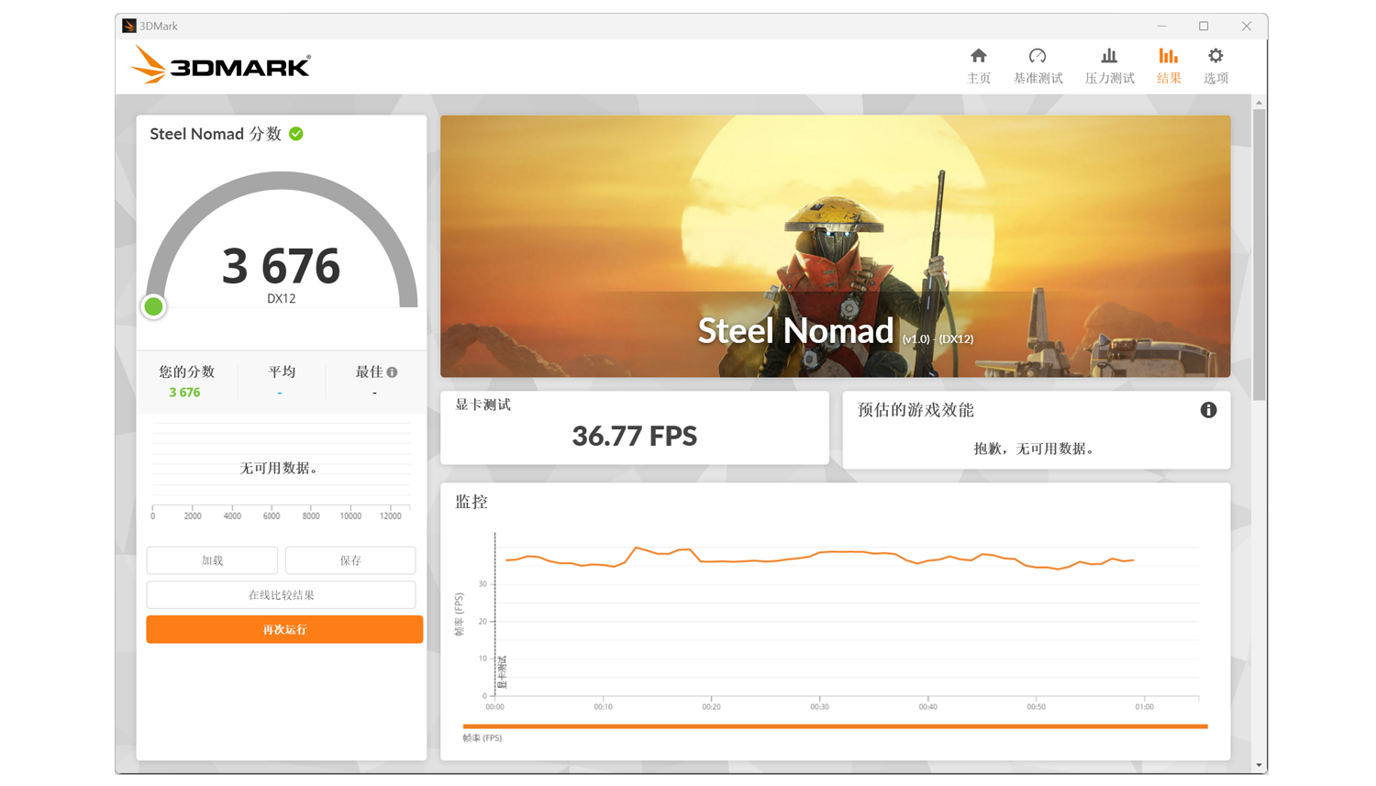Open the 选项 options gear icon

pos(1215,56)
